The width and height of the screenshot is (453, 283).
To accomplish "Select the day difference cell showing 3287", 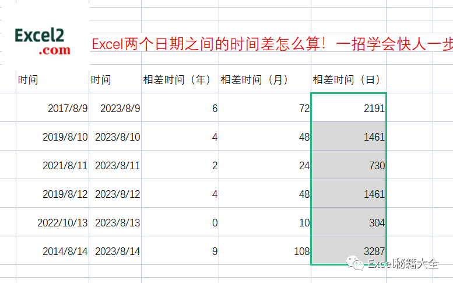I will (349, 250).
